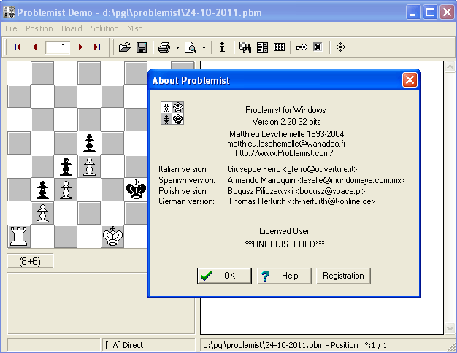The image size is (457, 353).
Task: Click the position number field showing 1
Action: pyautogui.click(x=58, y=47)
